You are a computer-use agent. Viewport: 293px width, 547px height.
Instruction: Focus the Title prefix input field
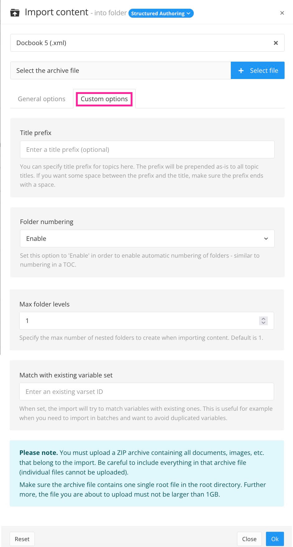tap(147, 150)
